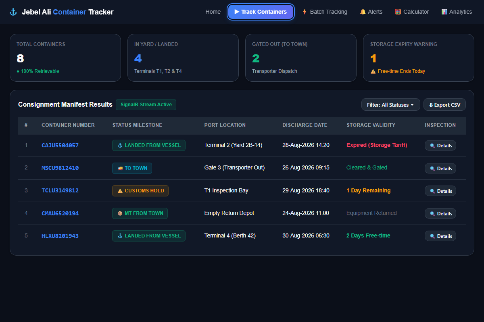Click the Expired (Storage Tariff) status text

point(377,145)
